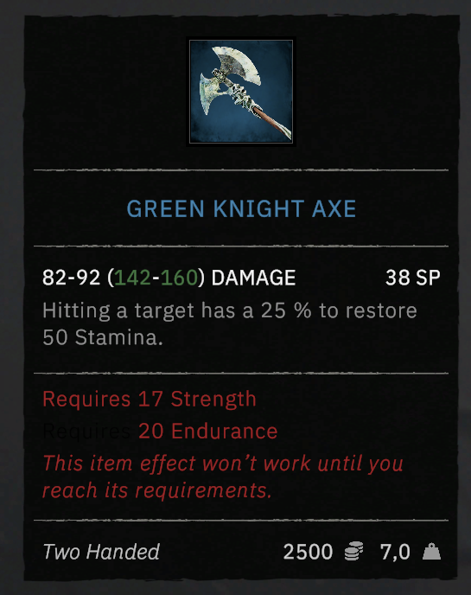471x595 pixels.
Task: Click the red item effect warning
Action: coord(223,477)
